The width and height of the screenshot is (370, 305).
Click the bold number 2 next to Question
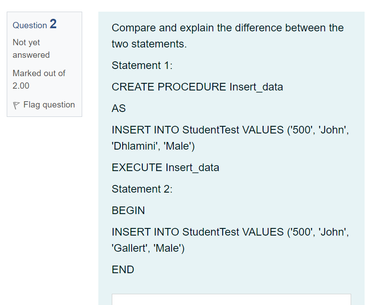[x=53, y=25]
